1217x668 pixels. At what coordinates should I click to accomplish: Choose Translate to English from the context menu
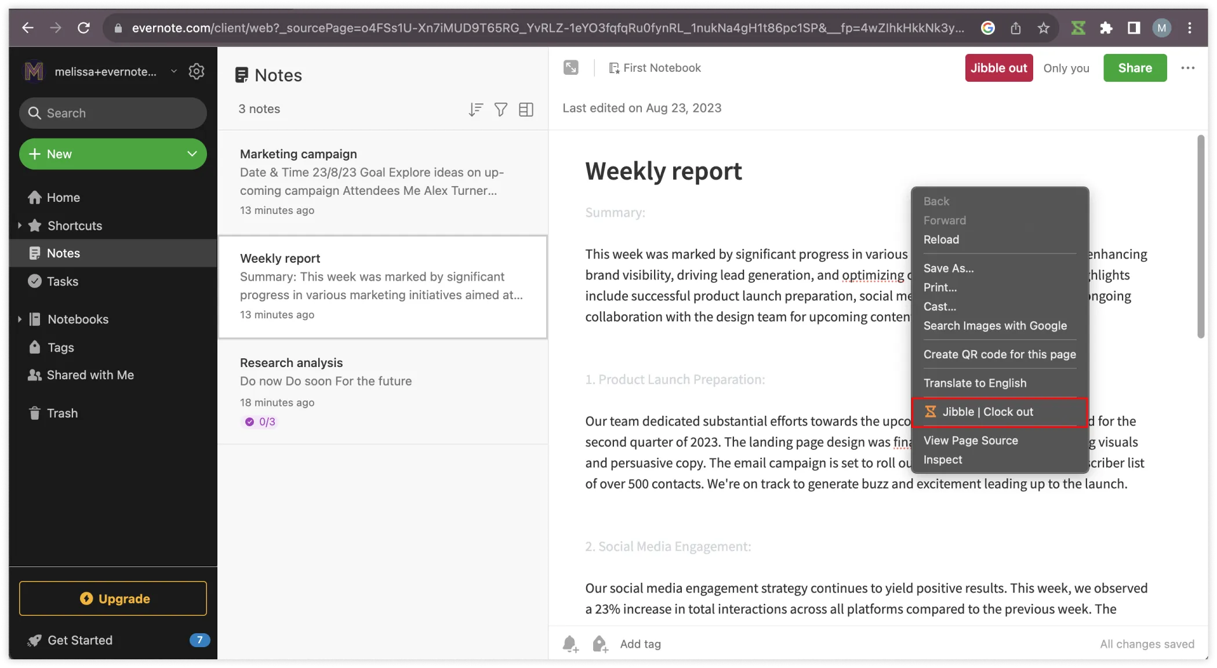[x=975, y=383]
